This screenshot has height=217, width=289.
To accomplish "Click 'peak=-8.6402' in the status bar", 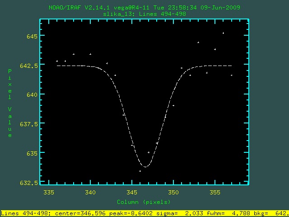I will pyautogui.click(x=131, y=213).
